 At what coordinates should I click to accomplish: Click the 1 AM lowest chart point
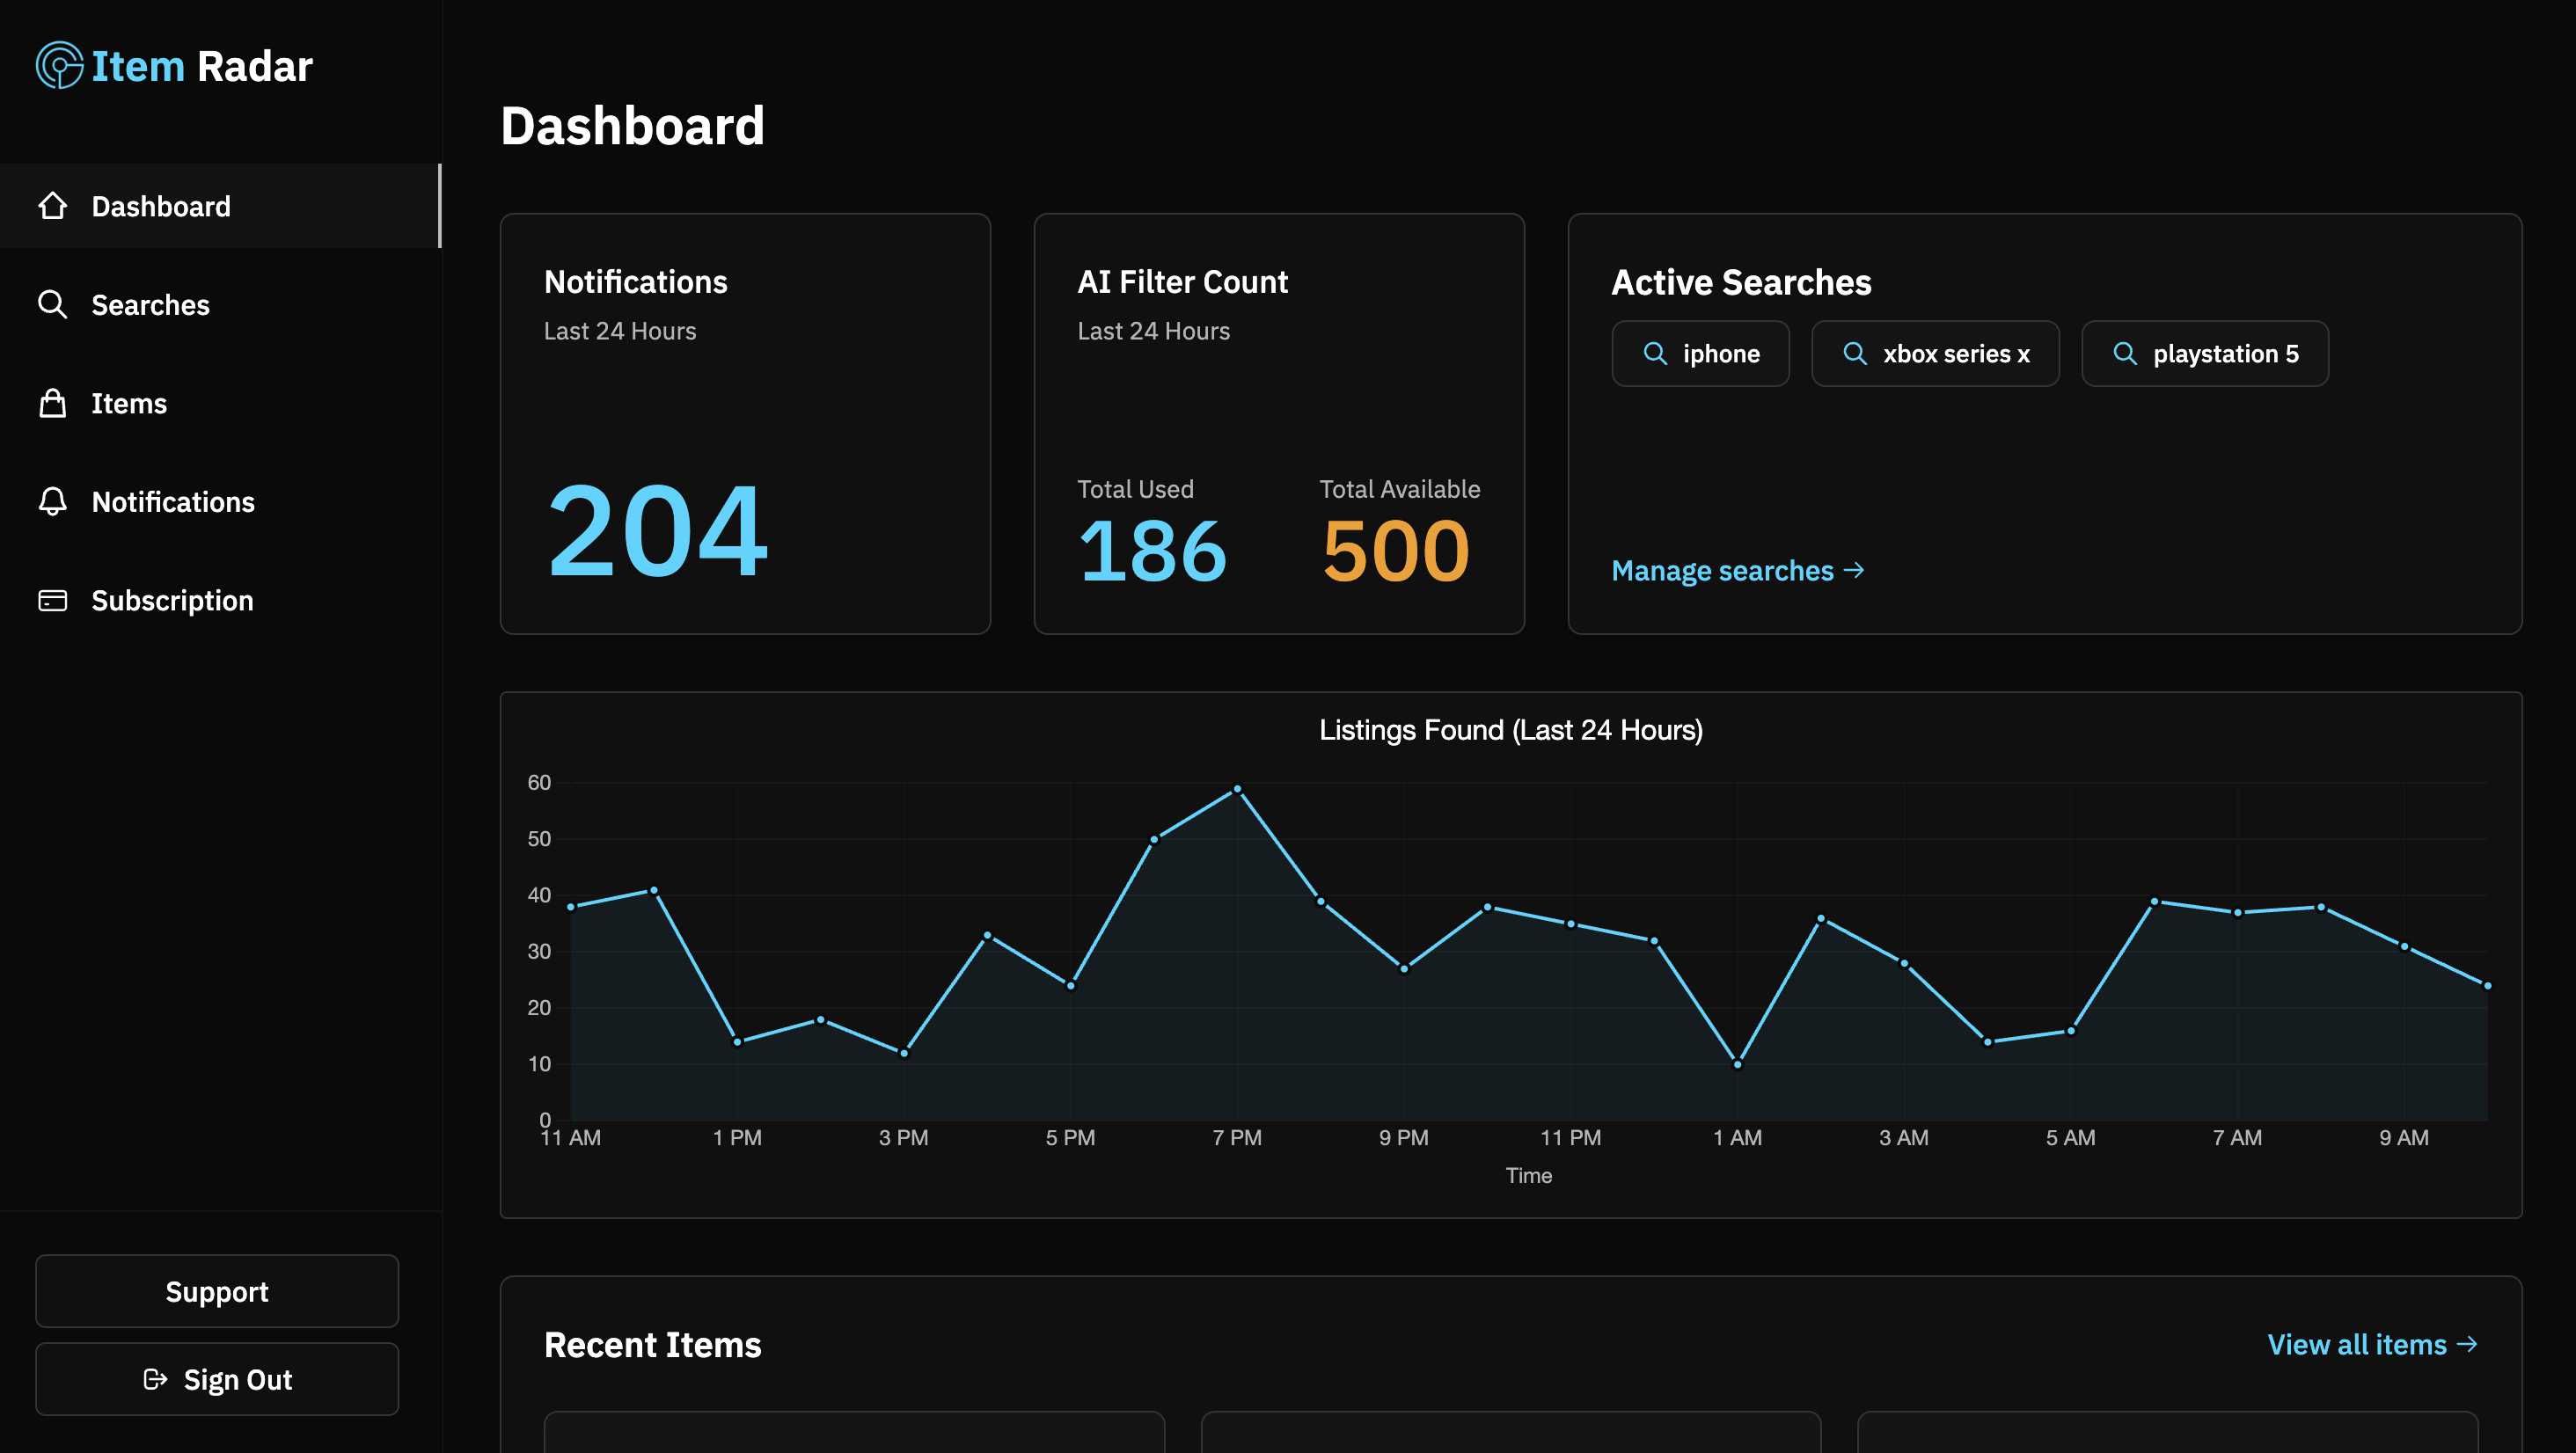tap(1737, 1064)
